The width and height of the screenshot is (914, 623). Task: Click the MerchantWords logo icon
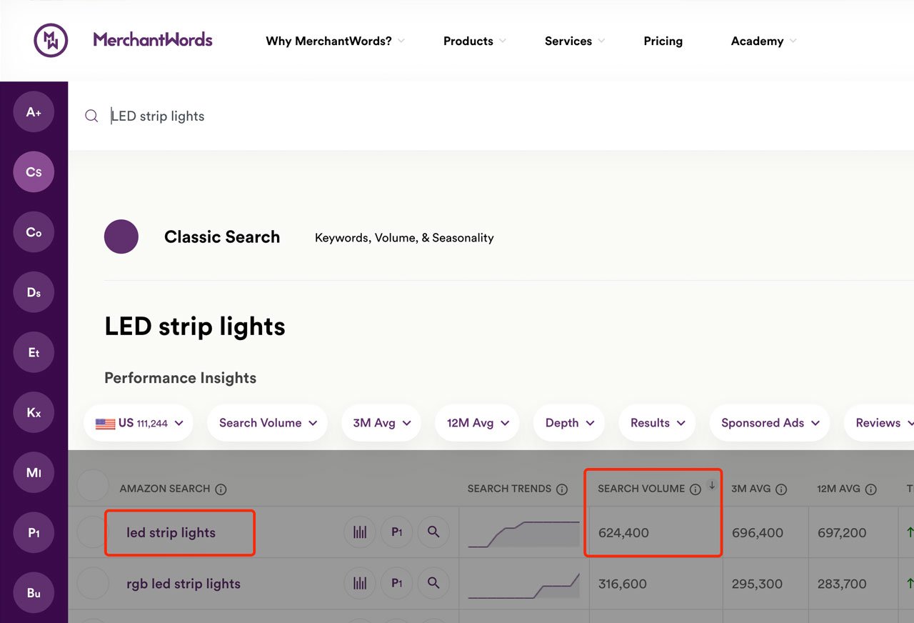(51, 40)
